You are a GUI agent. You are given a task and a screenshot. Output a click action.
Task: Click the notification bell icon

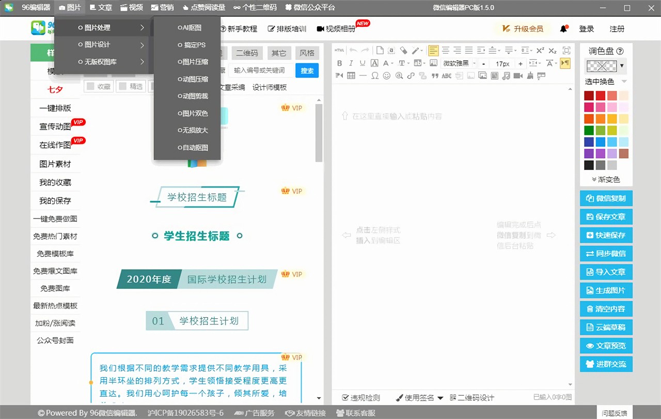click(563, 29)
